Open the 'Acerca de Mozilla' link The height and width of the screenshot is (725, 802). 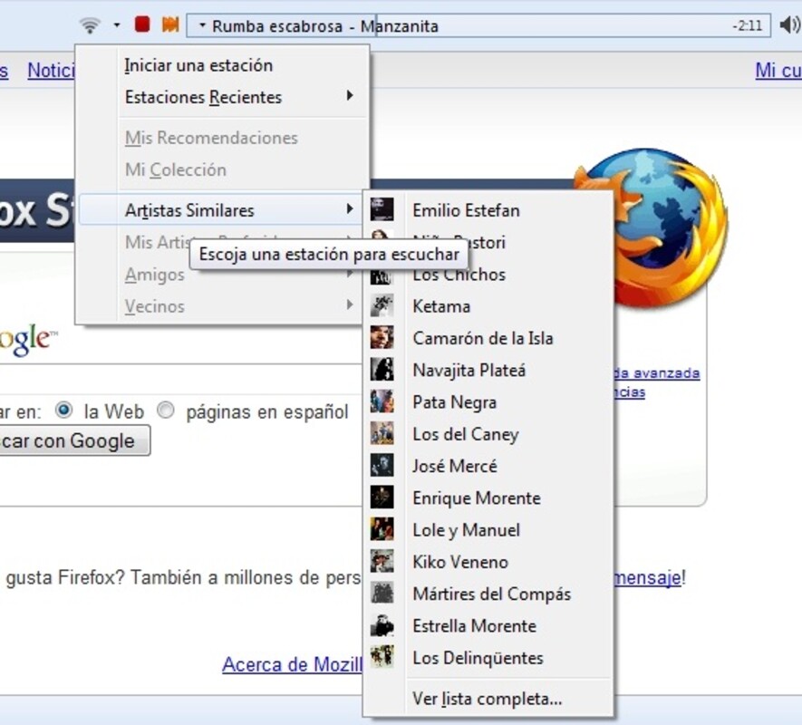click(x=292, y=664)
